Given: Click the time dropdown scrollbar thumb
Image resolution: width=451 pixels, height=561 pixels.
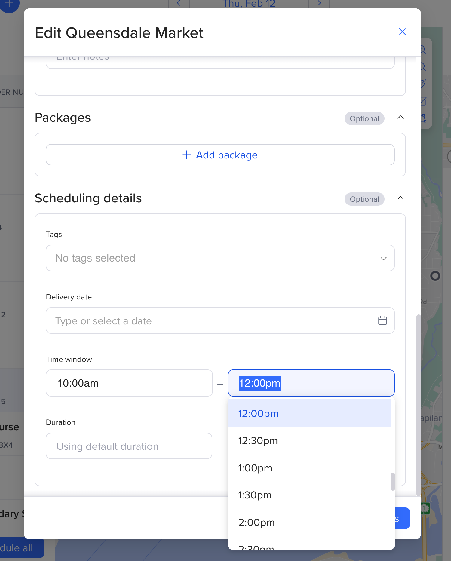Looking at the screenshot, I should [x=393, y=481].
